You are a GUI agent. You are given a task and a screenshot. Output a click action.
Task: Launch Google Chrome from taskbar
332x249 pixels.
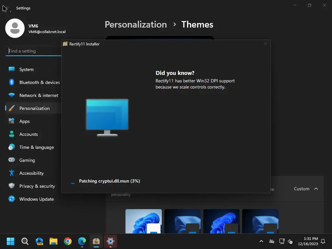(68, 241)
